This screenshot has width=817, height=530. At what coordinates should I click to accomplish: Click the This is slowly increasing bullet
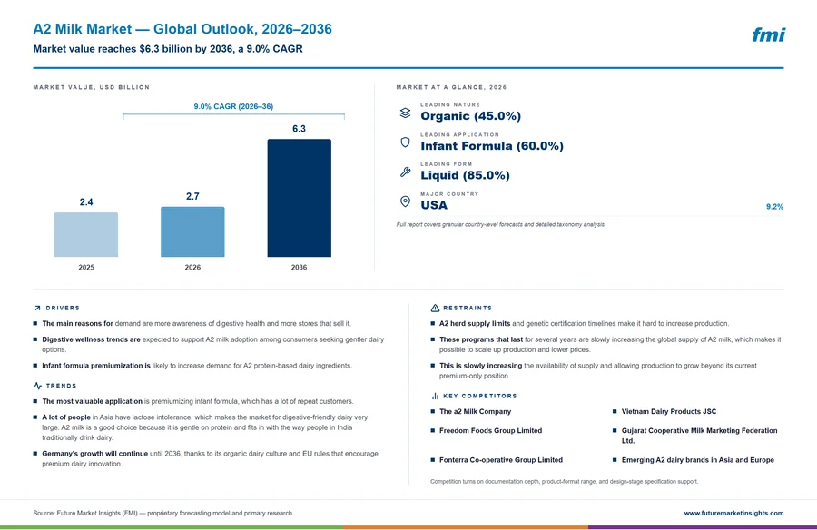[597, 370]
